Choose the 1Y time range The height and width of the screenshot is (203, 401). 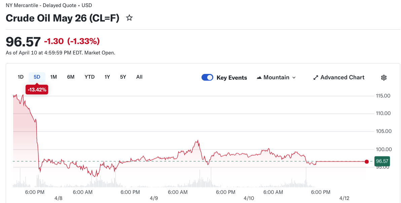click(107, 77)
